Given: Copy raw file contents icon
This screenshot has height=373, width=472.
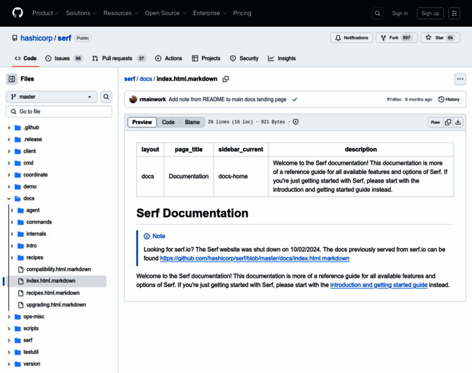Looking at the screenshot, I should point(448,122).
